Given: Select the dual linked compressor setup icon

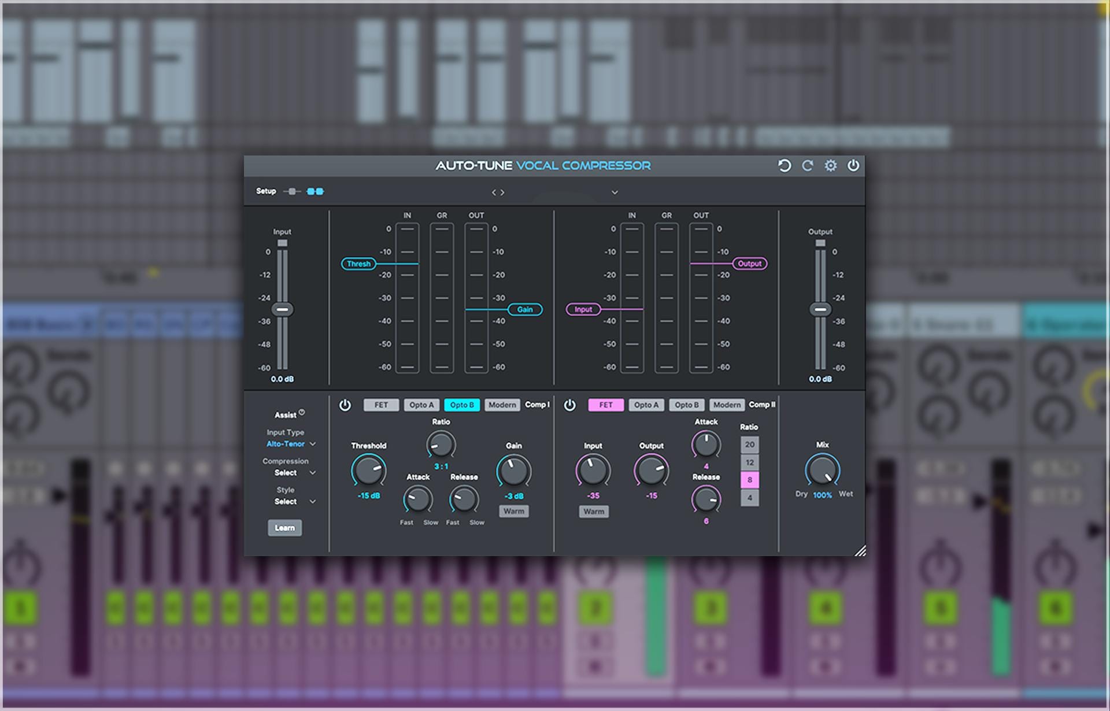Looking at the screenshot, I should [x=315, y=191].
